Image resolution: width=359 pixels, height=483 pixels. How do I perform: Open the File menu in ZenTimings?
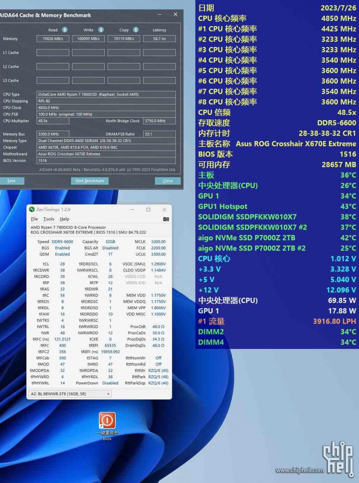[34, 219]
